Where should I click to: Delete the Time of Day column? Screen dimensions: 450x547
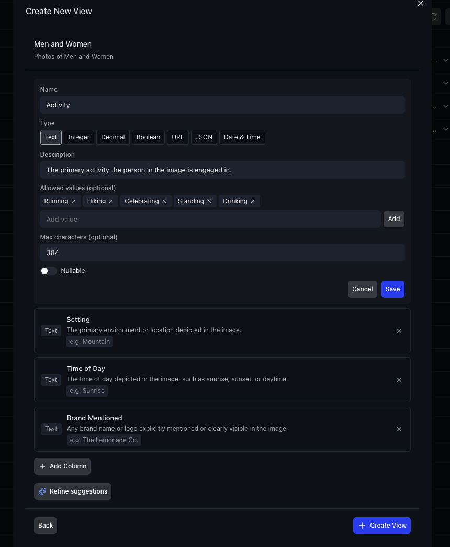click(399, 380)
